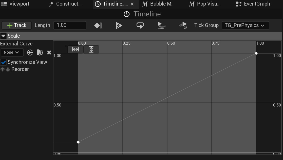Click the zoom to fit horizontal icon
The height and width of the screenshot is (160, 283).
(76, 49)
